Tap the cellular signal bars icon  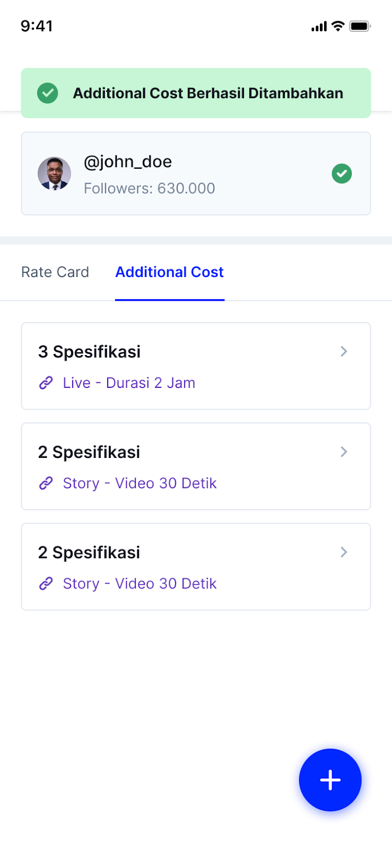click(319, 27)
